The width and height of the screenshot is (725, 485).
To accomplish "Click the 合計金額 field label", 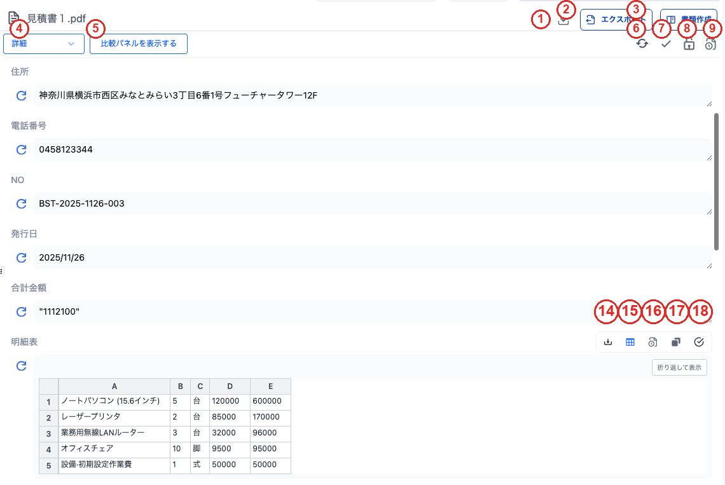I will [x=29, y=288].
